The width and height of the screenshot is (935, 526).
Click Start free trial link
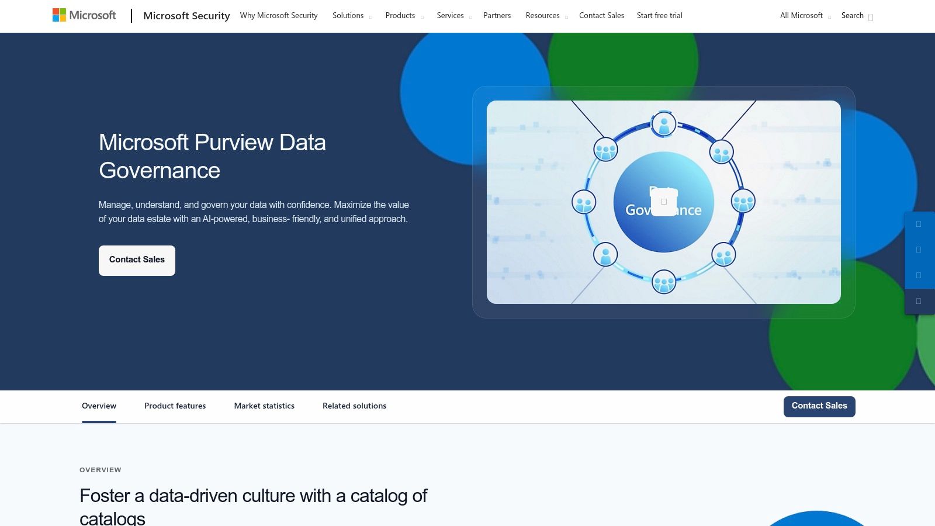tap(659, 16)
